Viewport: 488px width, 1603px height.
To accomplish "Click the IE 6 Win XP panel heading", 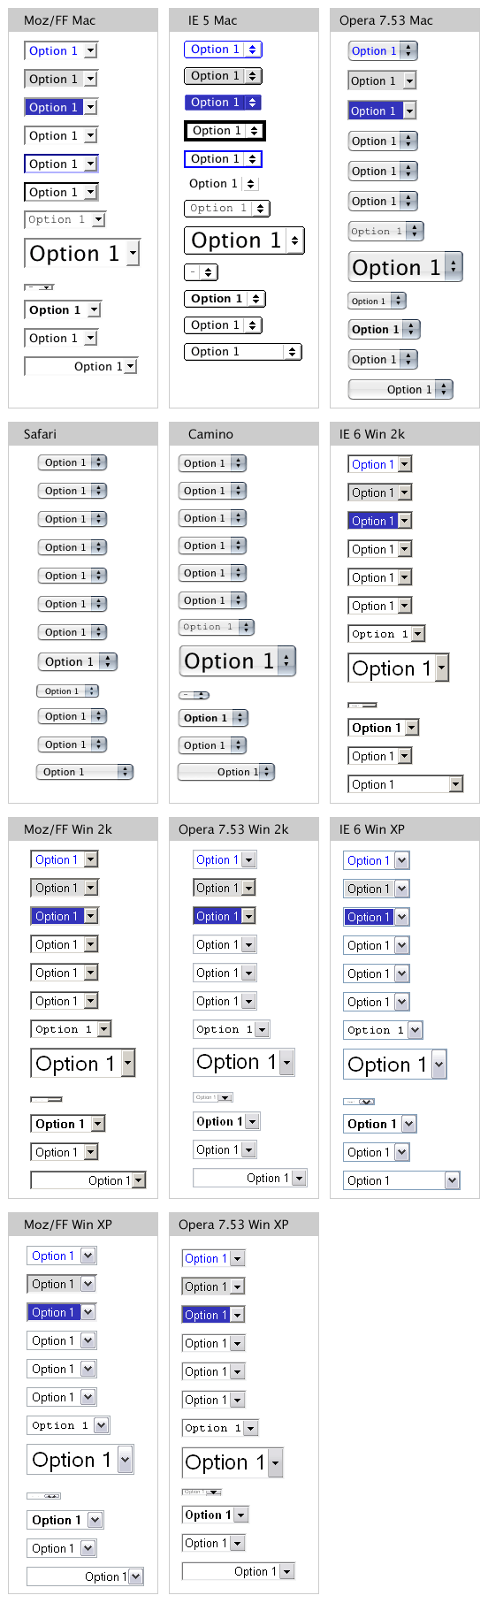I will (x=372, y=829).
